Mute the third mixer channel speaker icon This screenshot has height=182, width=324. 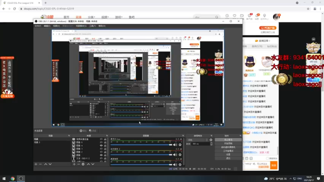pos(175,165)
